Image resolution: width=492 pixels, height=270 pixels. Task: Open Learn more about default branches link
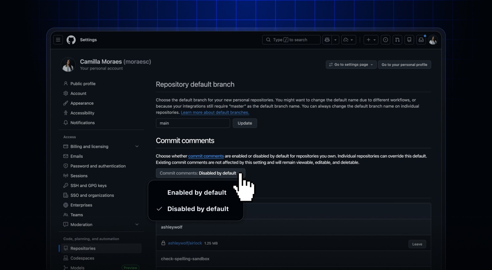tap(215, 113)
